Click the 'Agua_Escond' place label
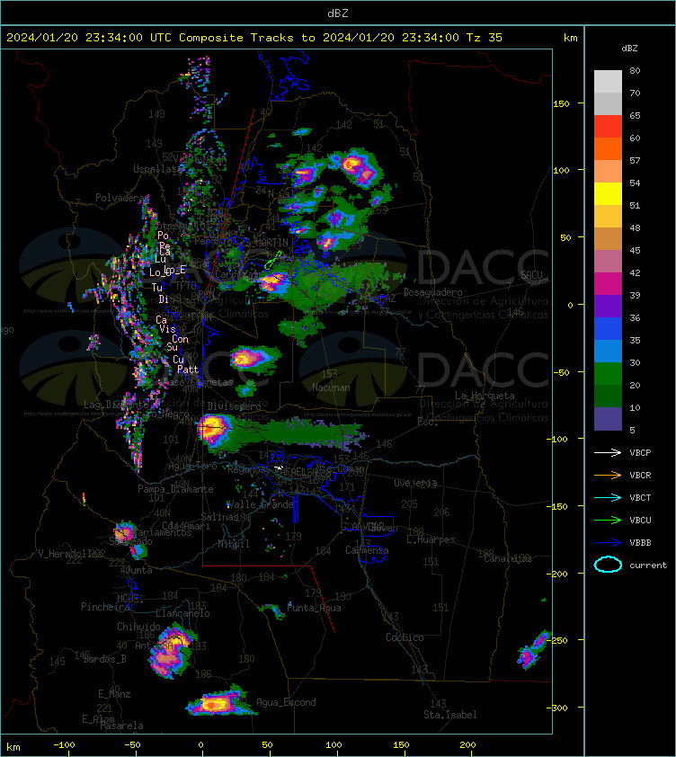 (286, 702)
